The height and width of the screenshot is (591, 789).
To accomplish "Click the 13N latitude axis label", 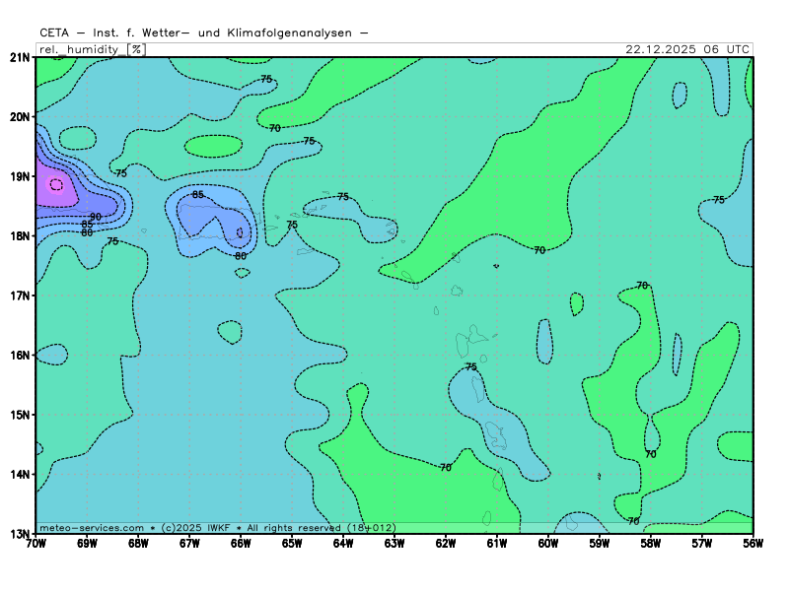I will click(x=20, y=534).
